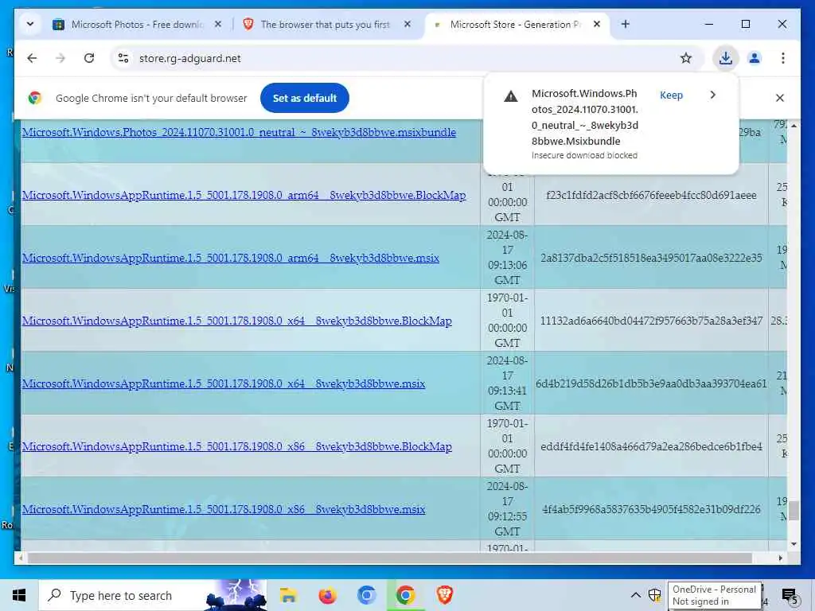Open Chrome's three-dot menu
This screenshot has width=815, height=611.
coord(783,58)
